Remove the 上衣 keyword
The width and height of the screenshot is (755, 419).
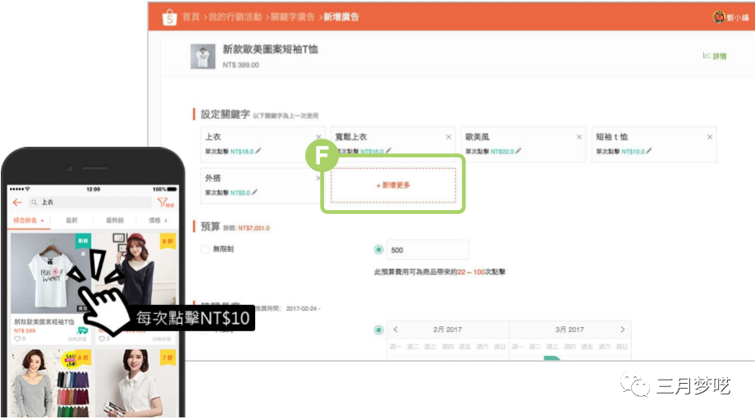318,137
